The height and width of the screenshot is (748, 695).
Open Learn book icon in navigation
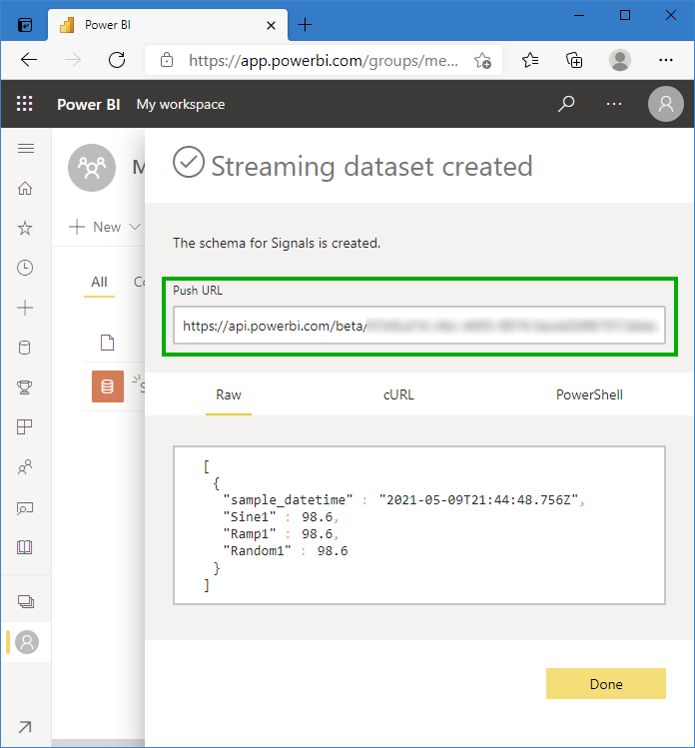tap(25, 547)
